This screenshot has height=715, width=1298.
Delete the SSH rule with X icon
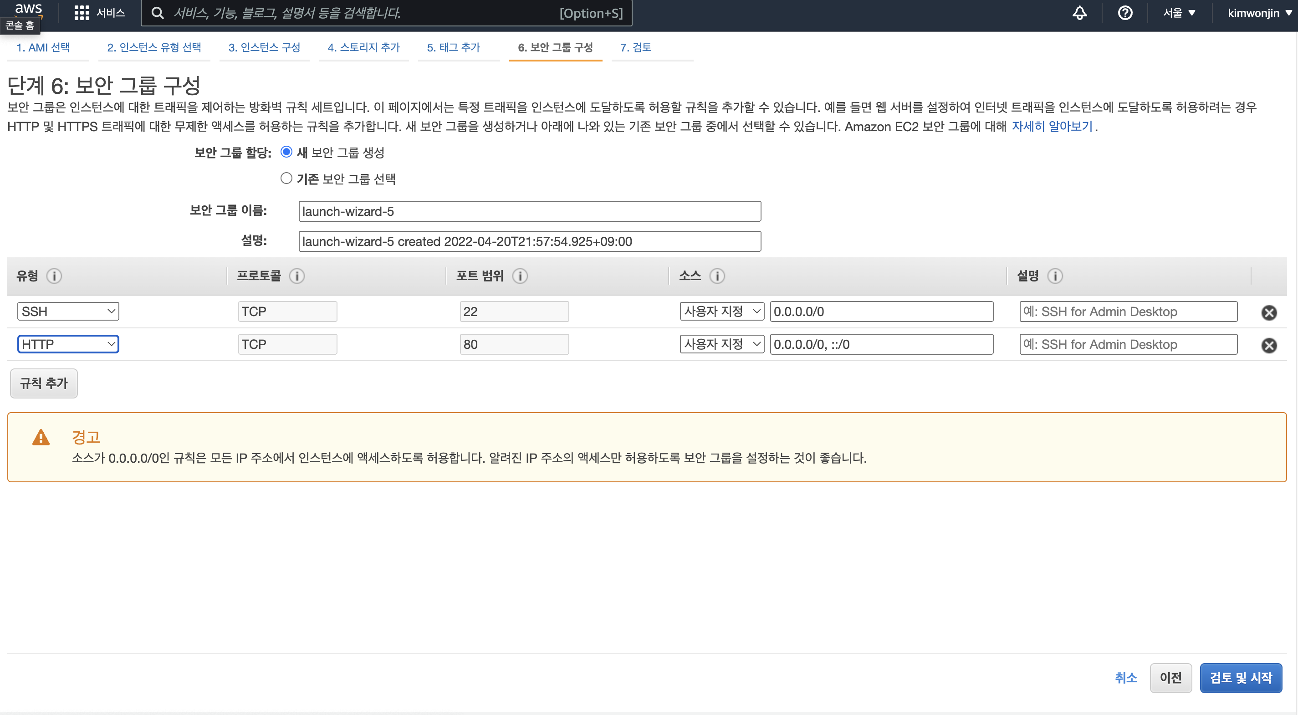pos(1269,313)
